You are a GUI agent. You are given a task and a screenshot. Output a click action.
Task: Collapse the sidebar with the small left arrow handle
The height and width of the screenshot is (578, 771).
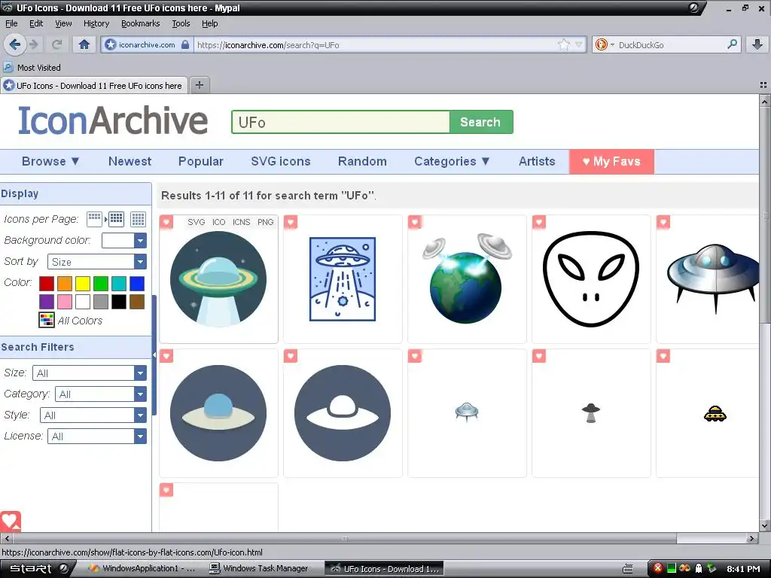(154, 354)
